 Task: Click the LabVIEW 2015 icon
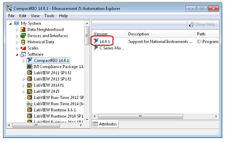pos(30,91)
